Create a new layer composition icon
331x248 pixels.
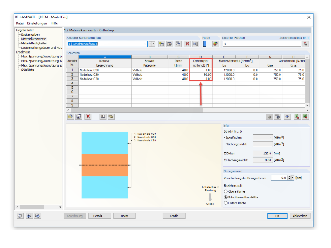(162, 44)
